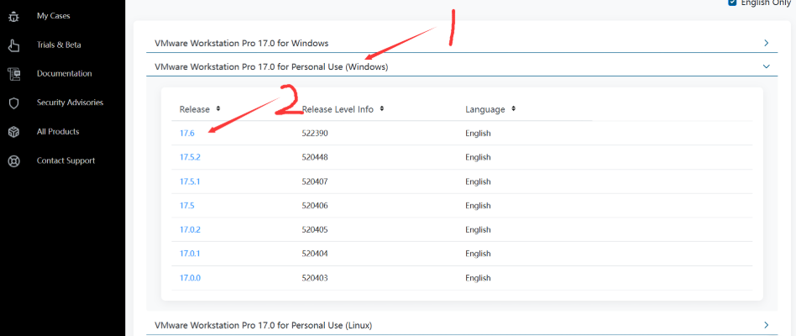Expand Personal Use (Linux) section chevron

pyautogui.click(x=767, y=325)
